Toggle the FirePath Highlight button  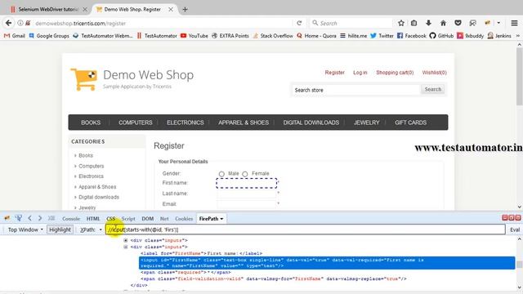(x=60, y=229)
